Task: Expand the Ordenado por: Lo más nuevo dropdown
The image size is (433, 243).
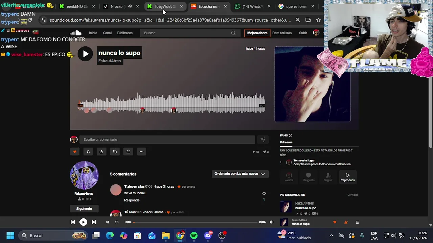Action: tap(240, 174)
